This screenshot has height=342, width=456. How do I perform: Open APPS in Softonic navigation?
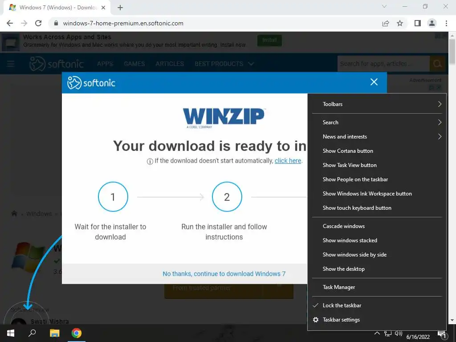click(105, 64)
